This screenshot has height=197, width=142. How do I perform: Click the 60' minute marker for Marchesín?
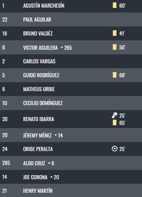point(122,6)
